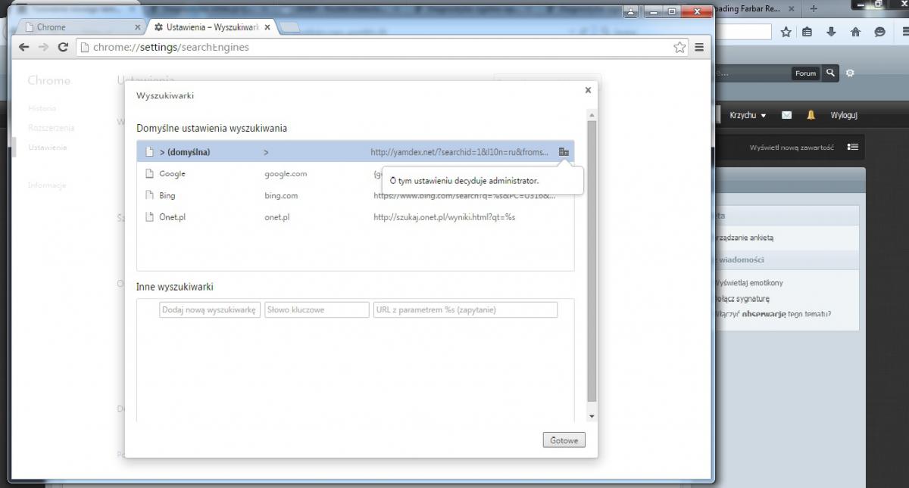The height and width of the screenshot is (488, 909).
Task: Click the Gotowe button
Action: tap(564, 440)
